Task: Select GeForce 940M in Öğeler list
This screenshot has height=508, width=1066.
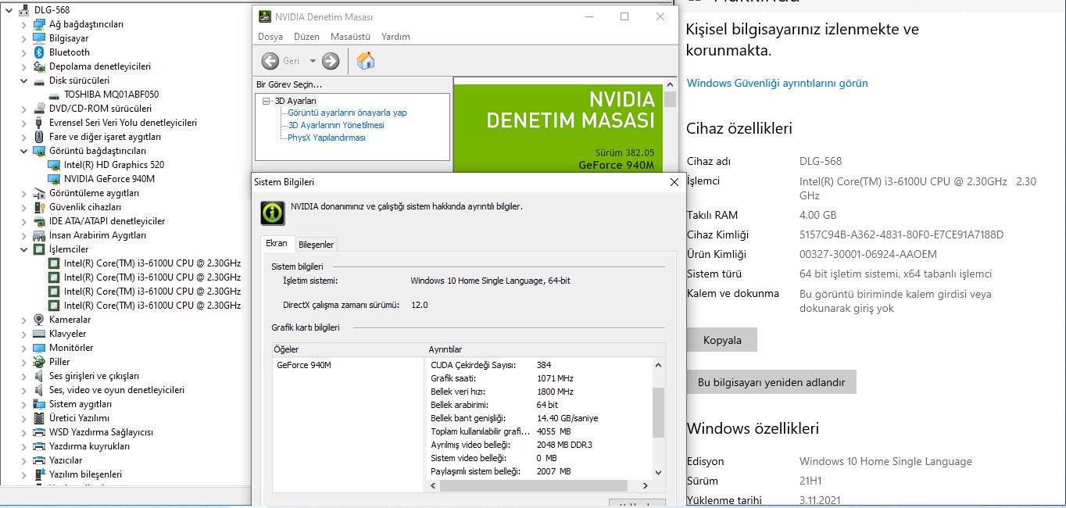Action: (304, 365)
